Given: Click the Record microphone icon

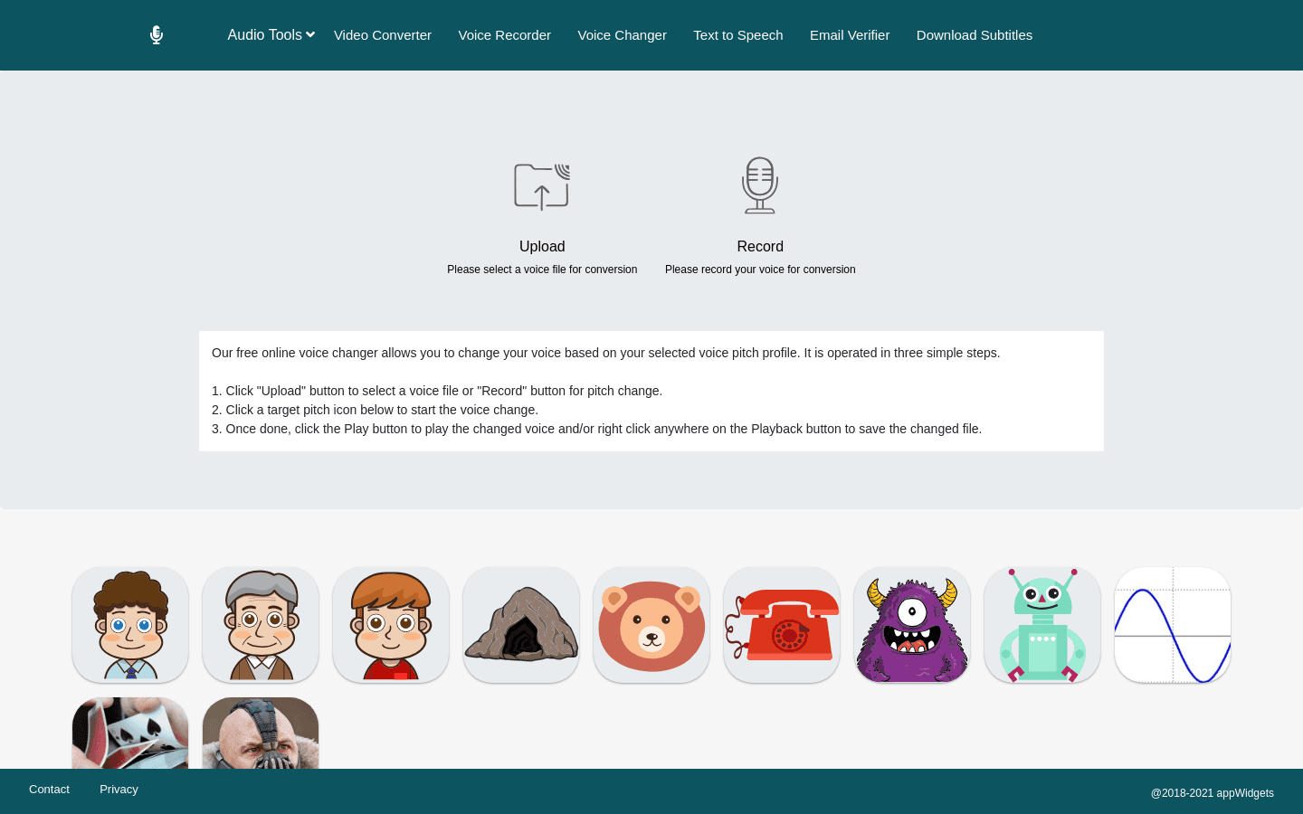Looking at the screenshot, I should point(760,185).
